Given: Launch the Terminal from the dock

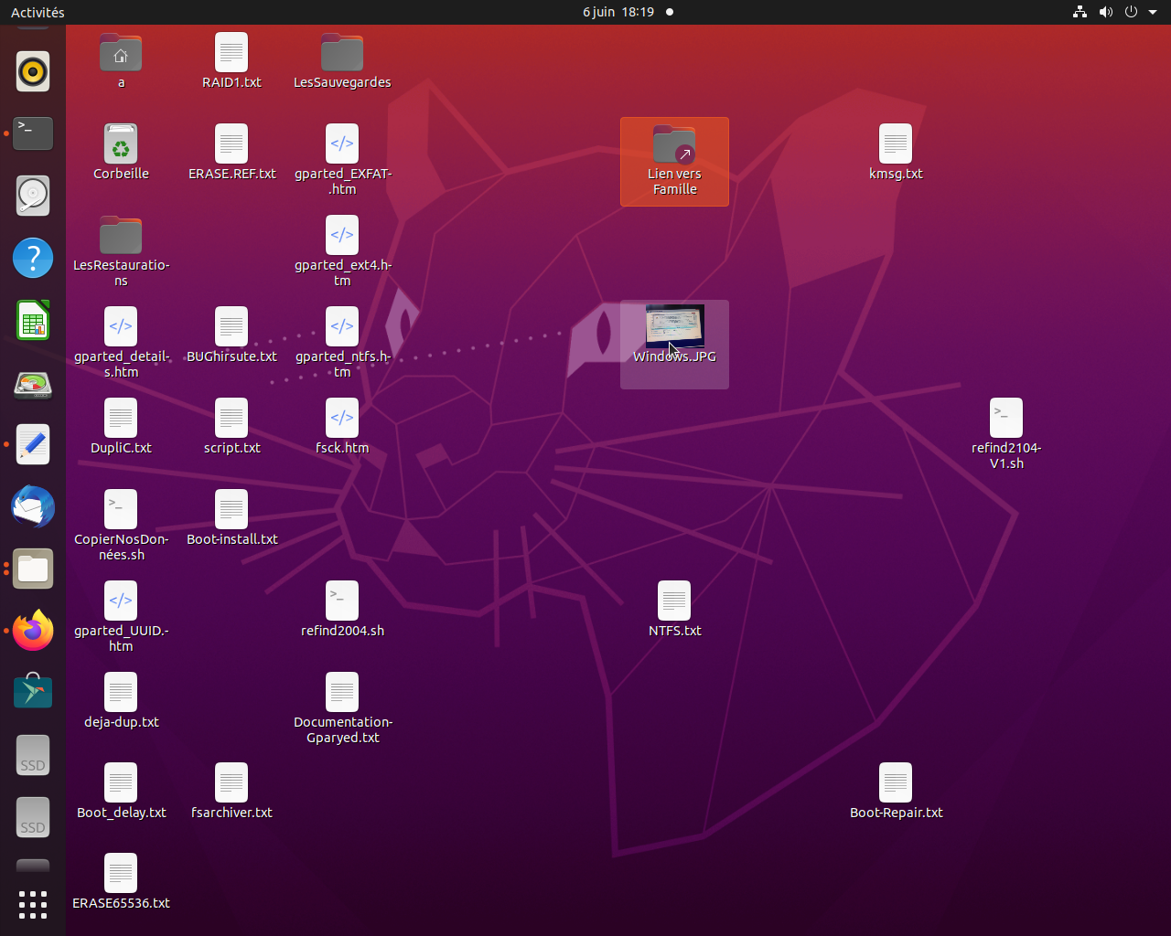Looking at the screenshot, I should pos(33,133).
